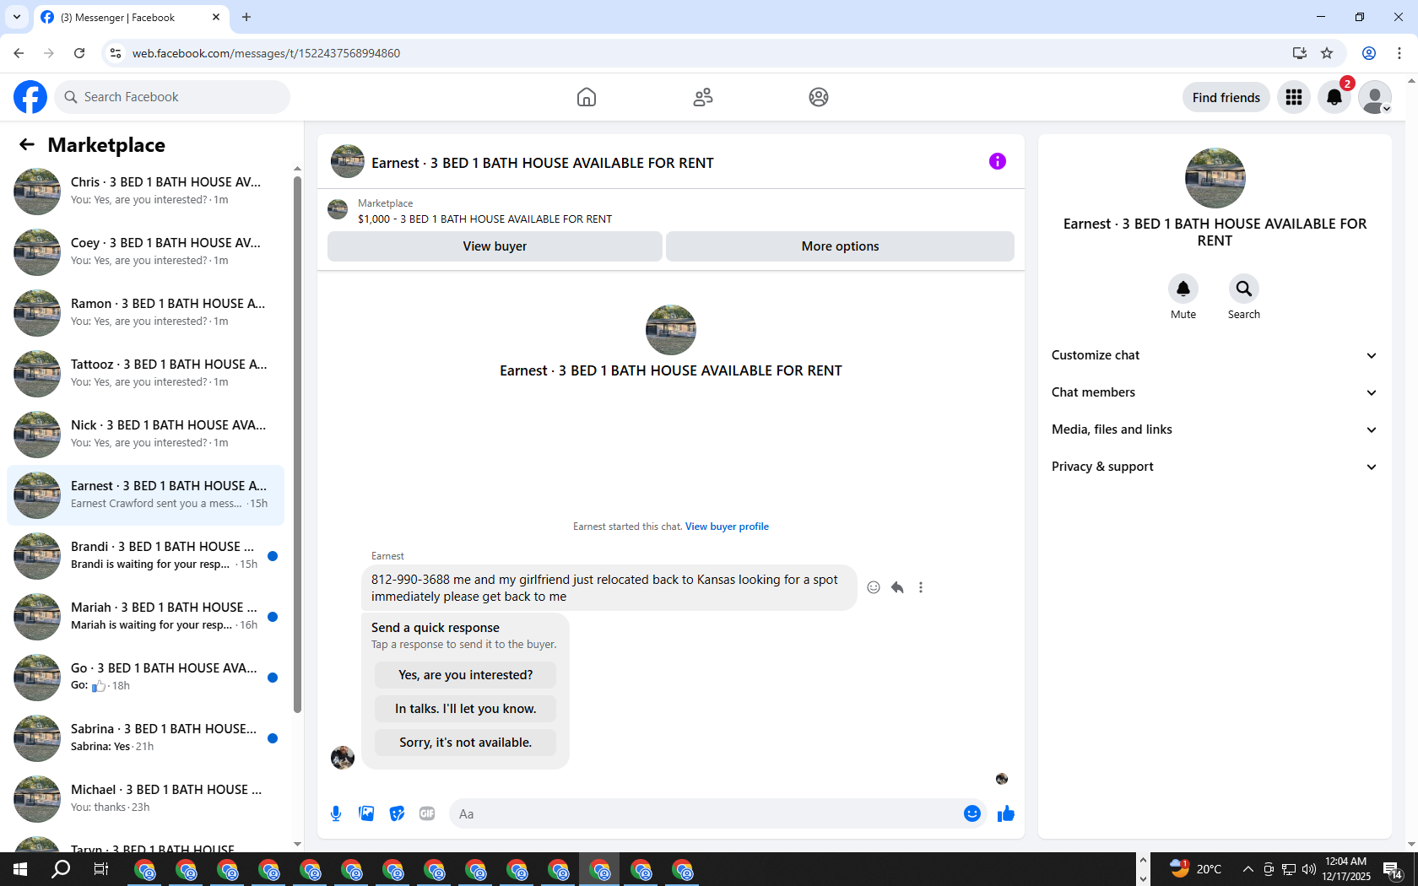The width and height of the screenshot is (1418, 886).
Task: Expand the Privacy & support section
Action: (x=1215, y=467)
